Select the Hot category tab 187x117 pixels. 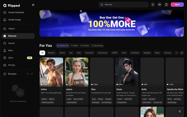[71, 53]
